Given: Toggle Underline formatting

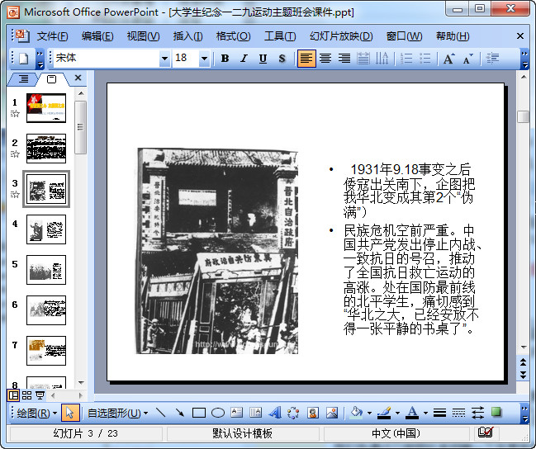Looking at the screenshot, I should 263,59.
